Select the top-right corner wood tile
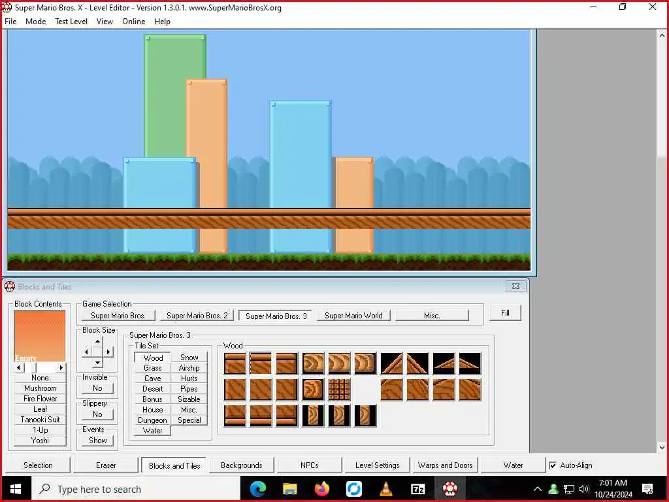 coord(287,363)
